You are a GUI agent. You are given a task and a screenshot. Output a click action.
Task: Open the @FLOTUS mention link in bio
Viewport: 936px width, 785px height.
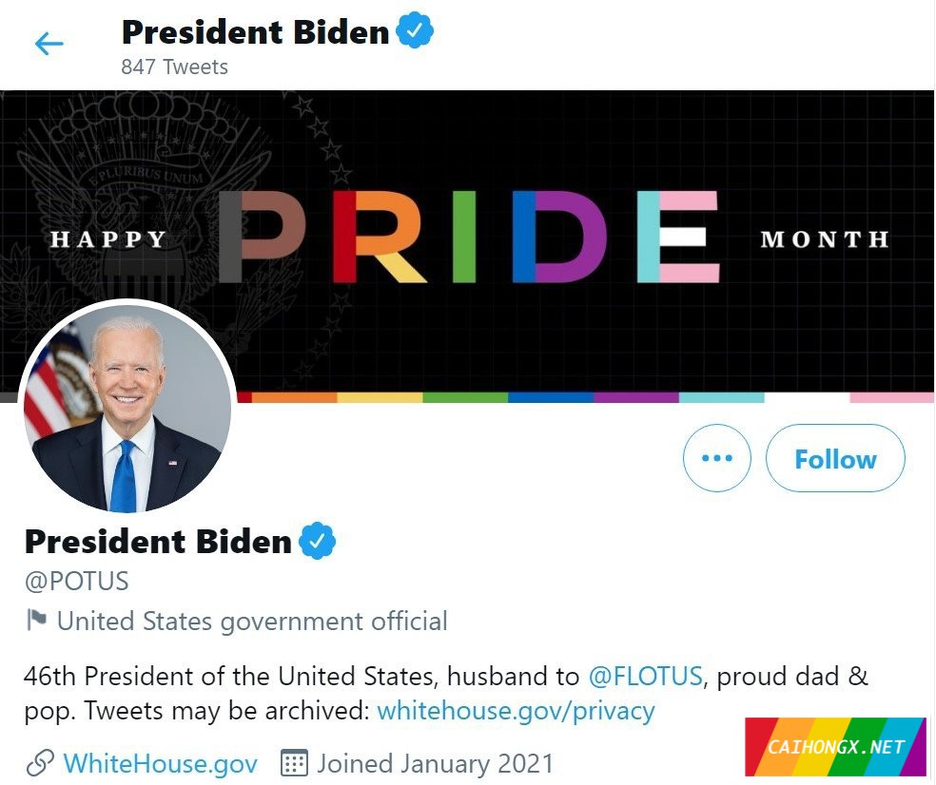point(646,677)
